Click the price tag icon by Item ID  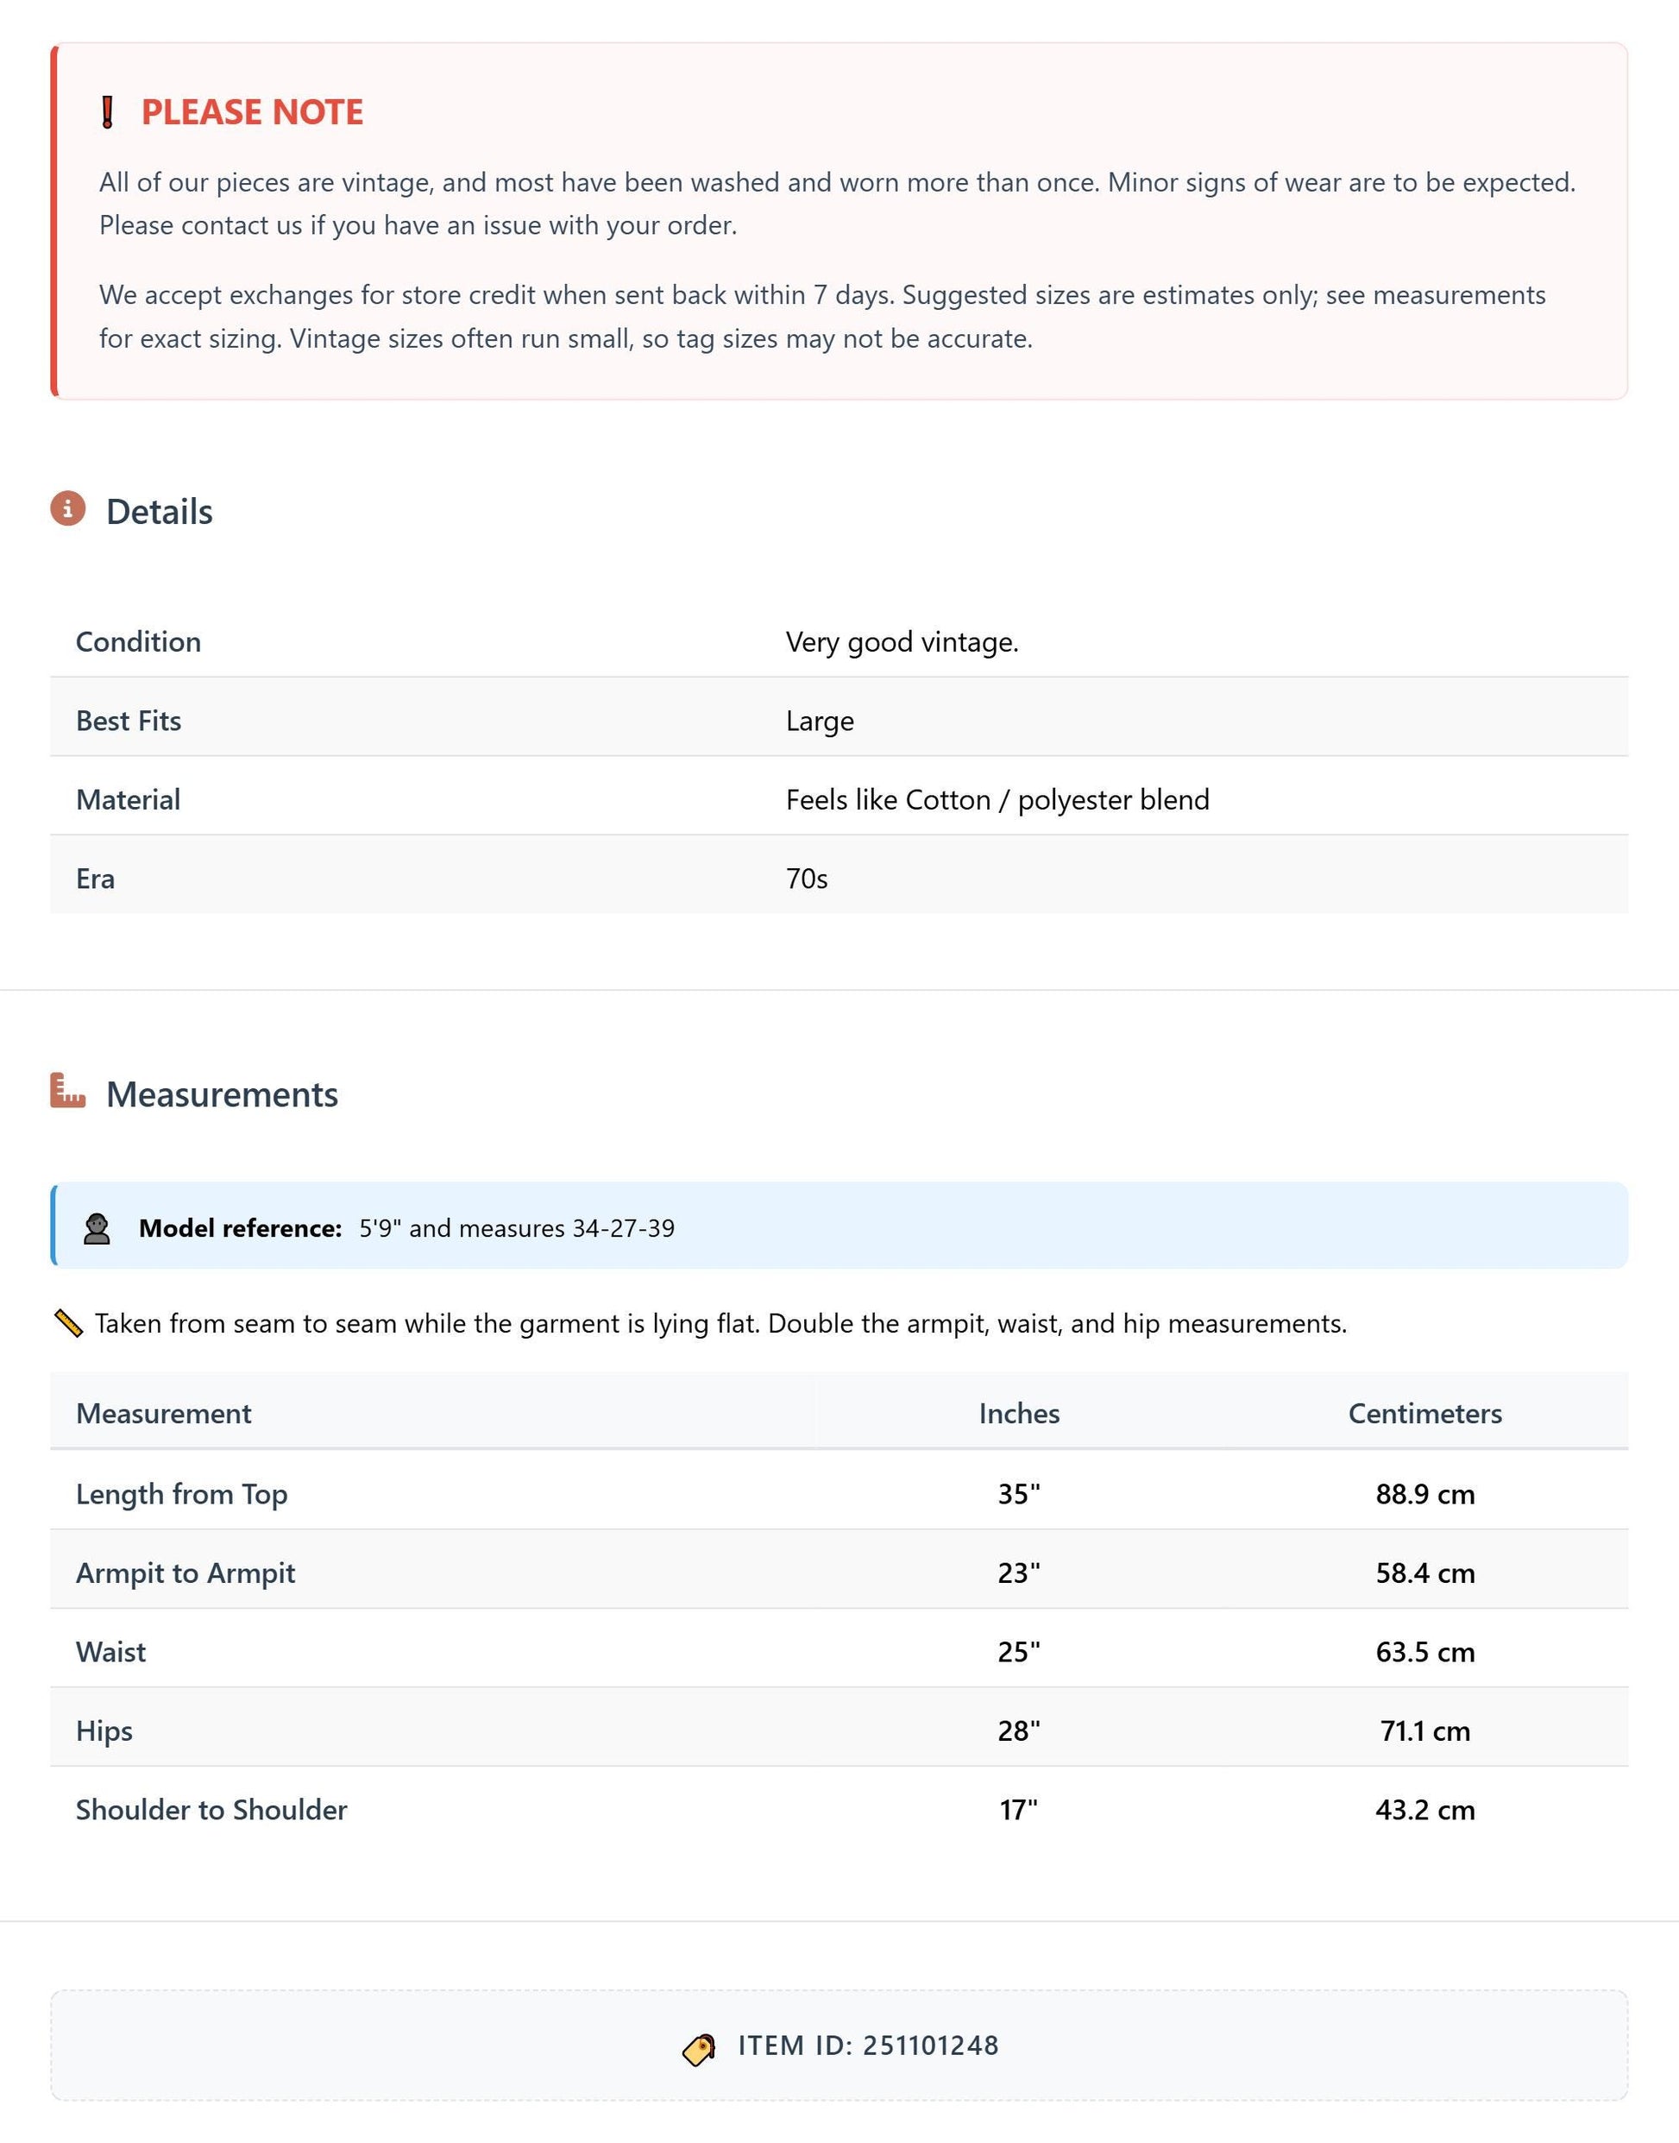699,2050
